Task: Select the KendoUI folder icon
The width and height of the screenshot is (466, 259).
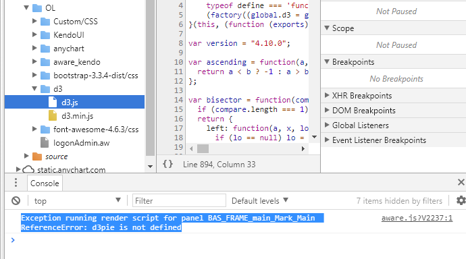Action: [45, 35]
